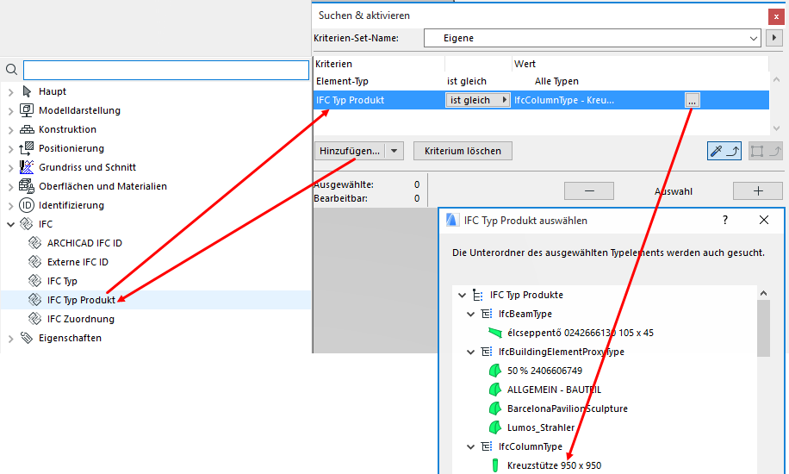Expand the Konstruktion category
789x474 pixels.
pyautogui.click(x=10, y=130)
